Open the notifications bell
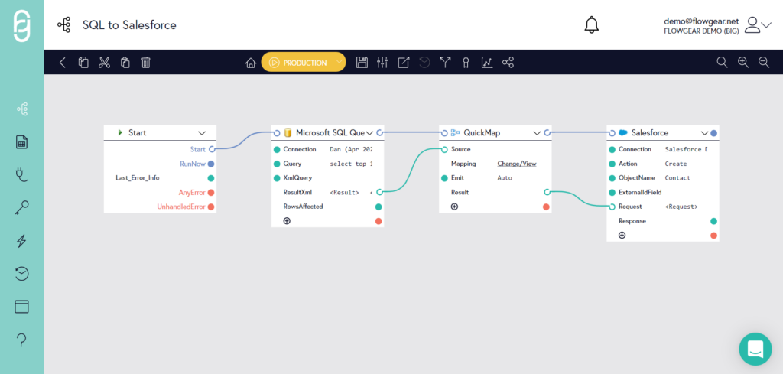This screenshot has height=374, width=783. (591, 24)
